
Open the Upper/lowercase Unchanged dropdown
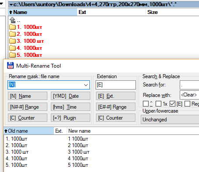(170, 120)
